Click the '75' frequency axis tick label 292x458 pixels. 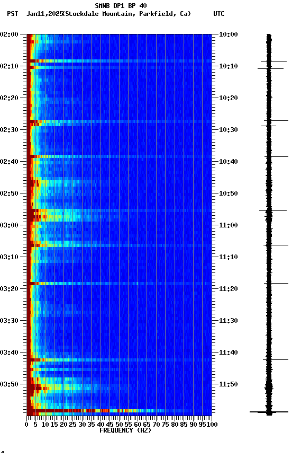165,425
